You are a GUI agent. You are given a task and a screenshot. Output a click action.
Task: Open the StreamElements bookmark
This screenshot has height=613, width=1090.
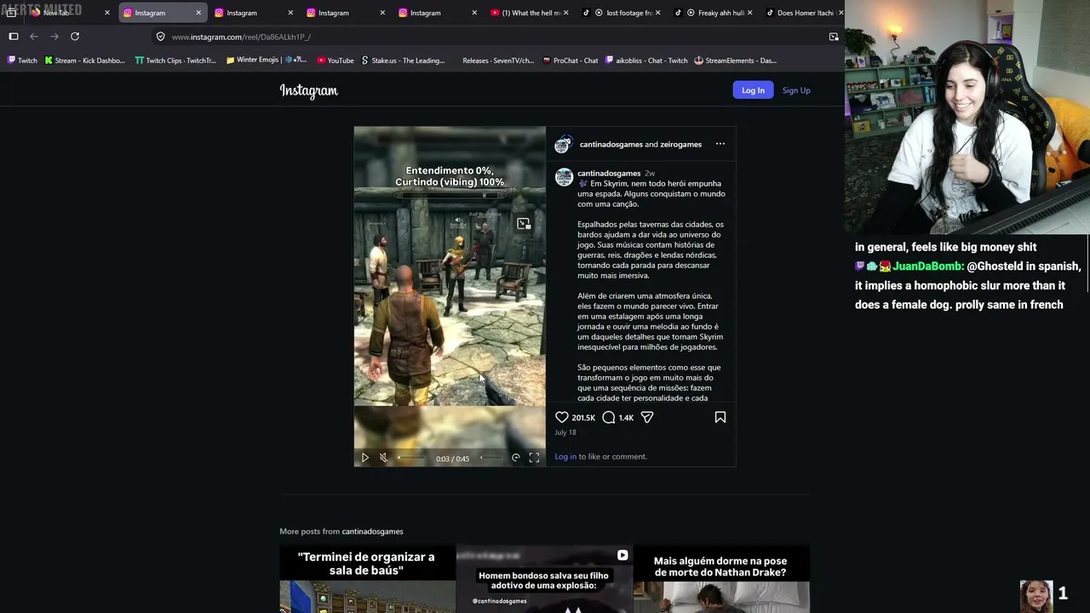(x=735, y=60)
